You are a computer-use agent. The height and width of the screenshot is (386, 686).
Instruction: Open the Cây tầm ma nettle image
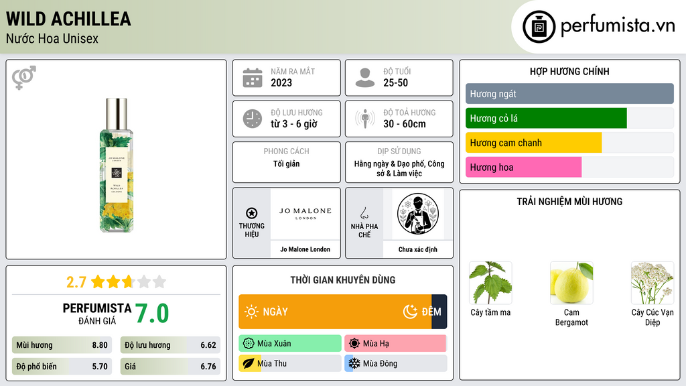point(490,283)
